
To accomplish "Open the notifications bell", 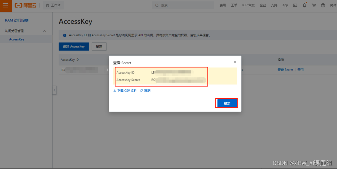I will pos(304,5).
